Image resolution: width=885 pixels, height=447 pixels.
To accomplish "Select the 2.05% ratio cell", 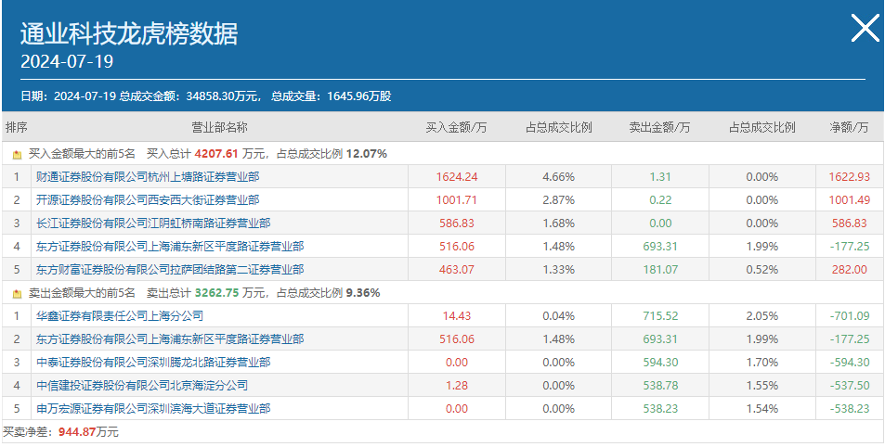I will point(762,315).
